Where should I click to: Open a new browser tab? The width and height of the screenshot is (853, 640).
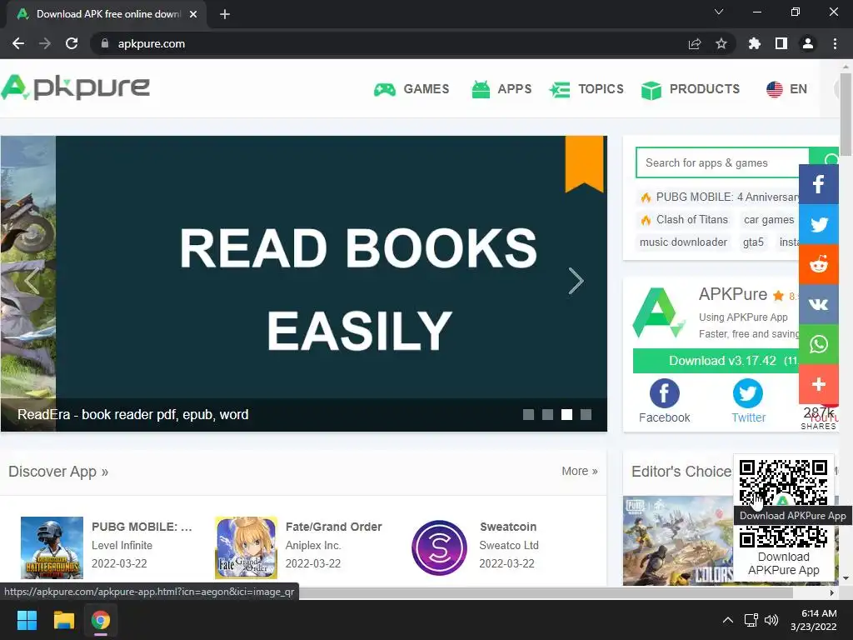click(x=225, y=14)
